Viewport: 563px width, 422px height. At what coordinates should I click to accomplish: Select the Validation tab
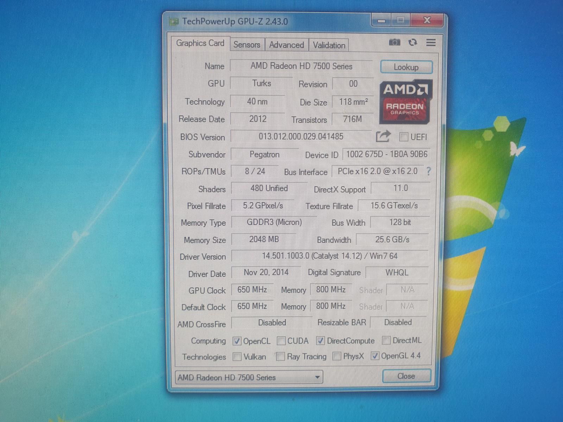pyautogui.click(x=329, y=45)
